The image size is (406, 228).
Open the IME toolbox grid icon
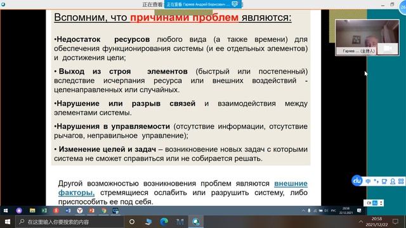pyautogui.click(x=401, y=181)
